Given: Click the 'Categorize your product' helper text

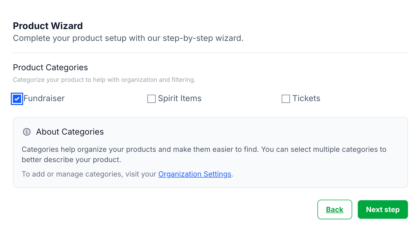Looking at the screenshot, I should tap(104, 80).
